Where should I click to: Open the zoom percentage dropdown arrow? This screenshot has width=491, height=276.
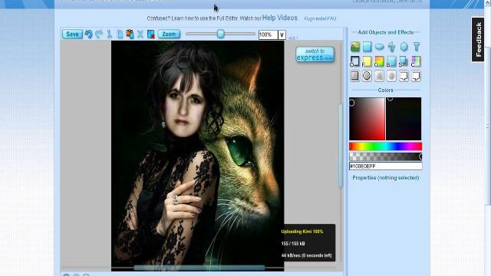(x=282, y=34)
